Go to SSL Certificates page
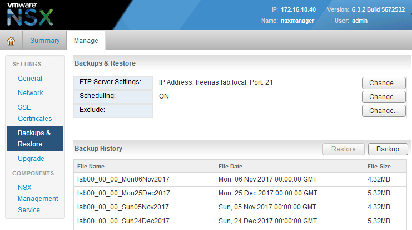 coord(34,113)
